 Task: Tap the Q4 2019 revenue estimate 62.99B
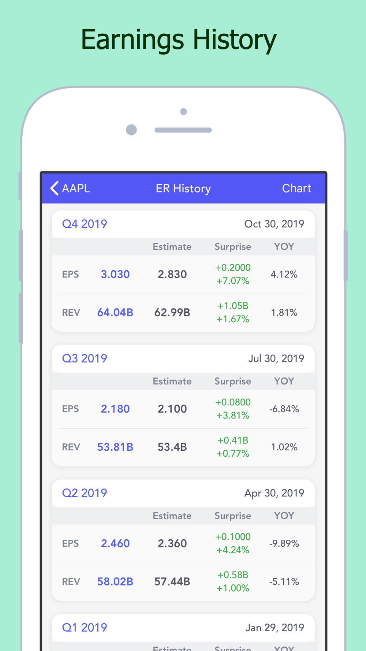tap(172, 312)
